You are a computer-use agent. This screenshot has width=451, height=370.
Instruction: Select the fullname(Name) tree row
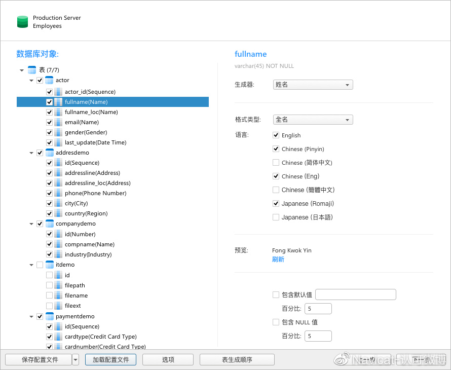pyautogui.click(x=112, y=102)
